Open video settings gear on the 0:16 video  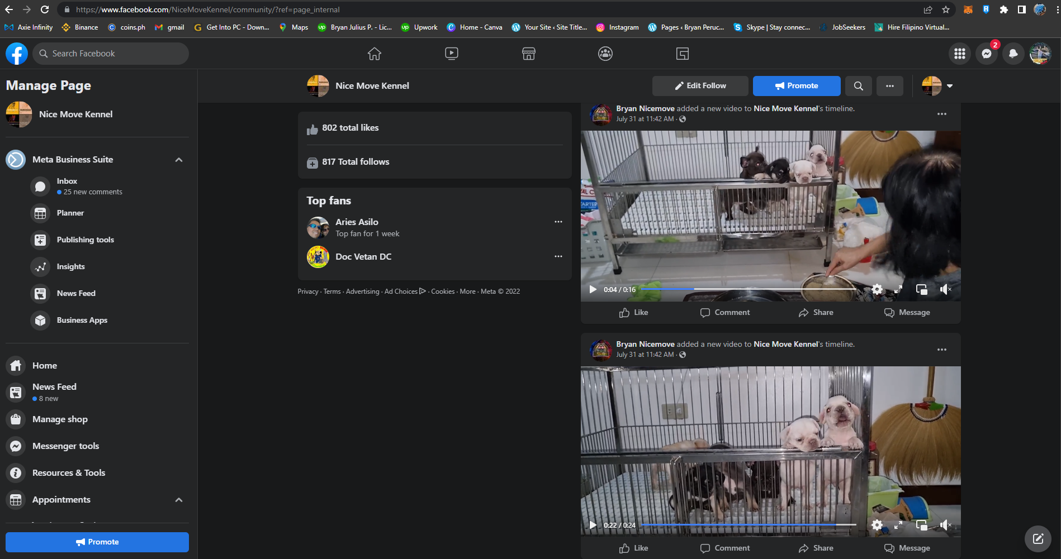tap(877, 289)
